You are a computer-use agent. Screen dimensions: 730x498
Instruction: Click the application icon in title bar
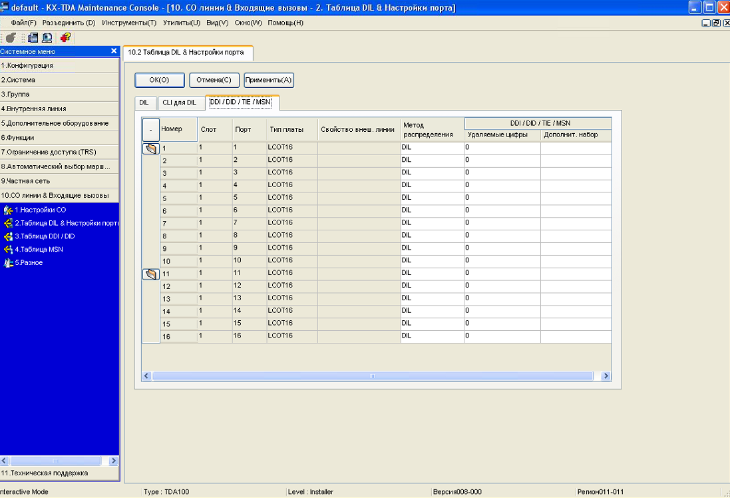[x=4, y=7]
